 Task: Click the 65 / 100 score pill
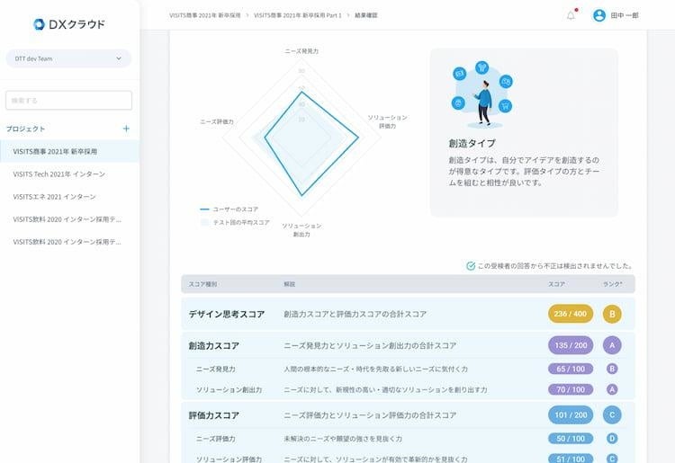click(x=571, y=369)
